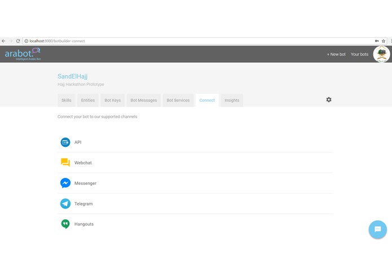Select the Messenger channel label
Viewport: 392px width, 279px height.
pos(85,183)
